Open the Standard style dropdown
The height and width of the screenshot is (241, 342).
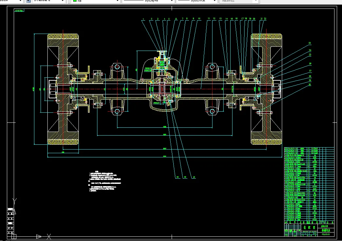[62, 1]
